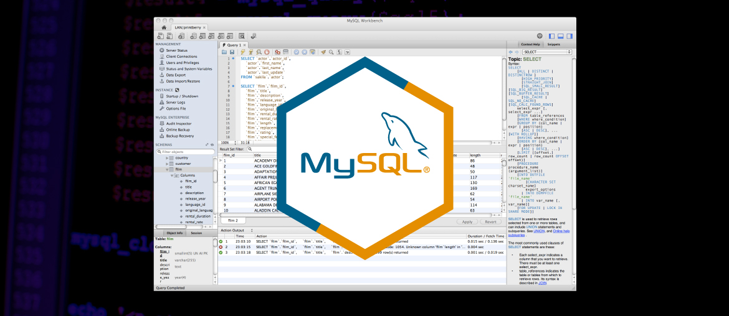Collapse the film table tree node

pos(168,169)
